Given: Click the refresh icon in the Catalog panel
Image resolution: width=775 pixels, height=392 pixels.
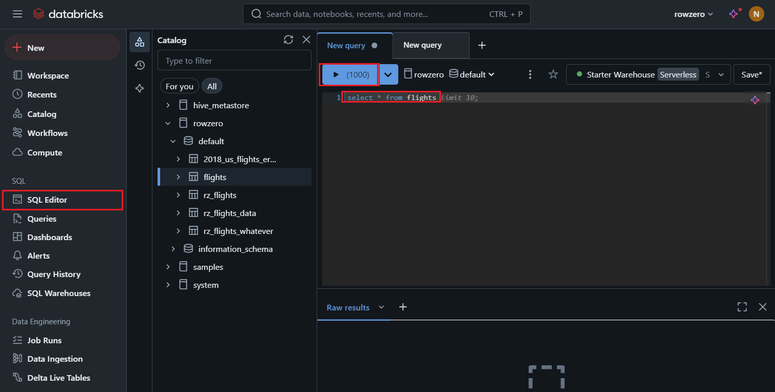Looking at the screenshot, I should pos(288,40).
